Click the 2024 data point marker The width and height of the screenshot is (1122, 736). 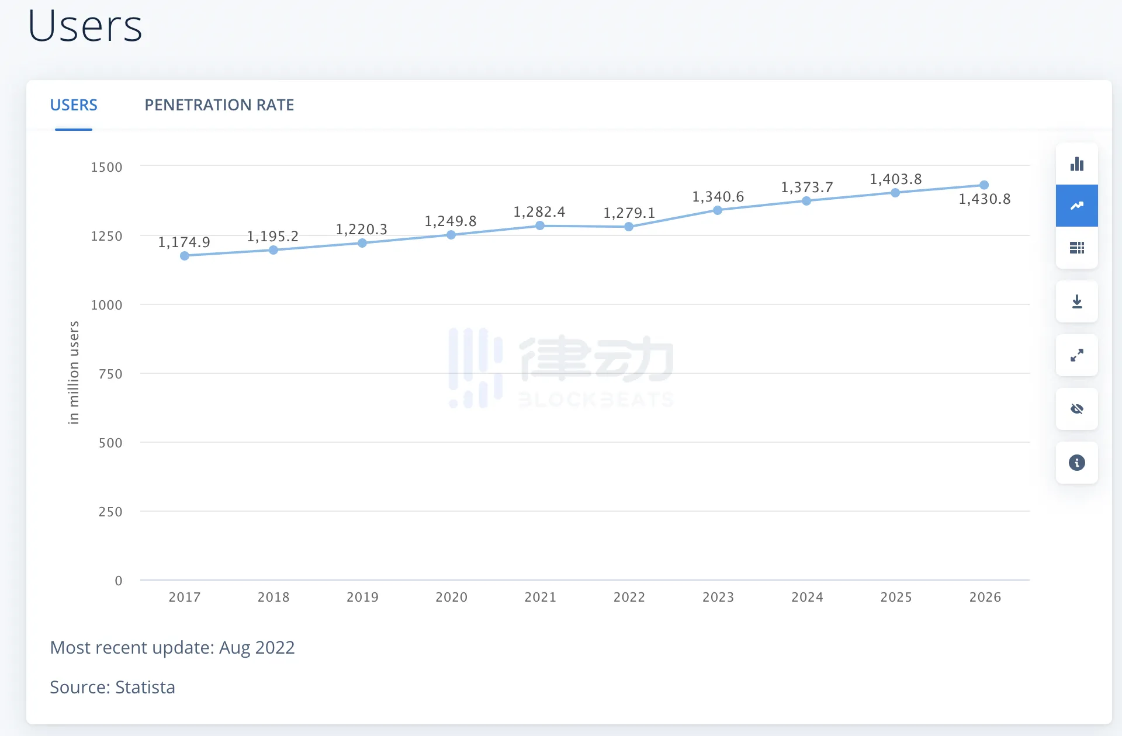pyautogui.click(x=806, y=201)
